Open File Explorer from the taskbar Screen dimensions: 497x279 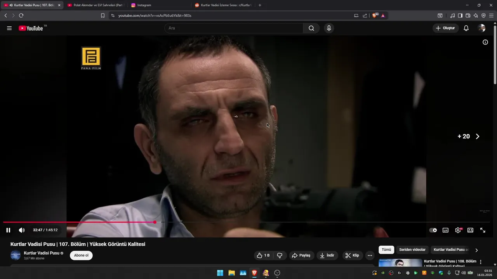tap(231, 273)
